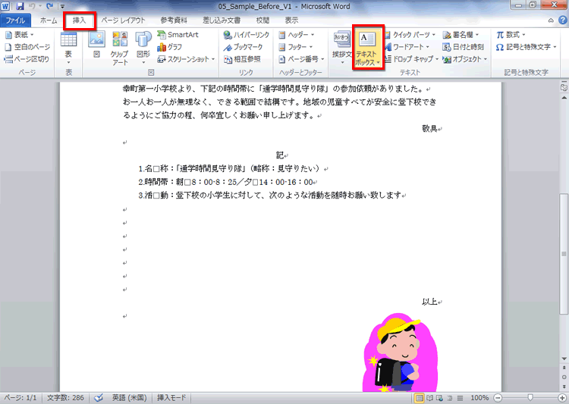
Task: Click the Undo icon in title bar
Action: coord(32,6)
